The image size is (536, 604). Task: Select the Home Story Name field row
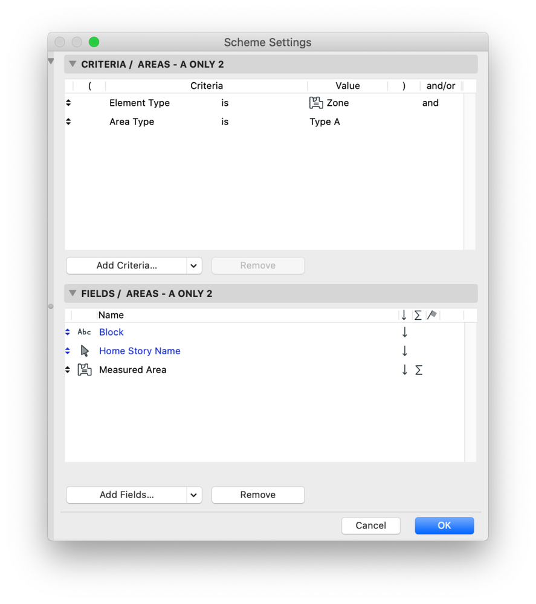(x=140, y=351)
